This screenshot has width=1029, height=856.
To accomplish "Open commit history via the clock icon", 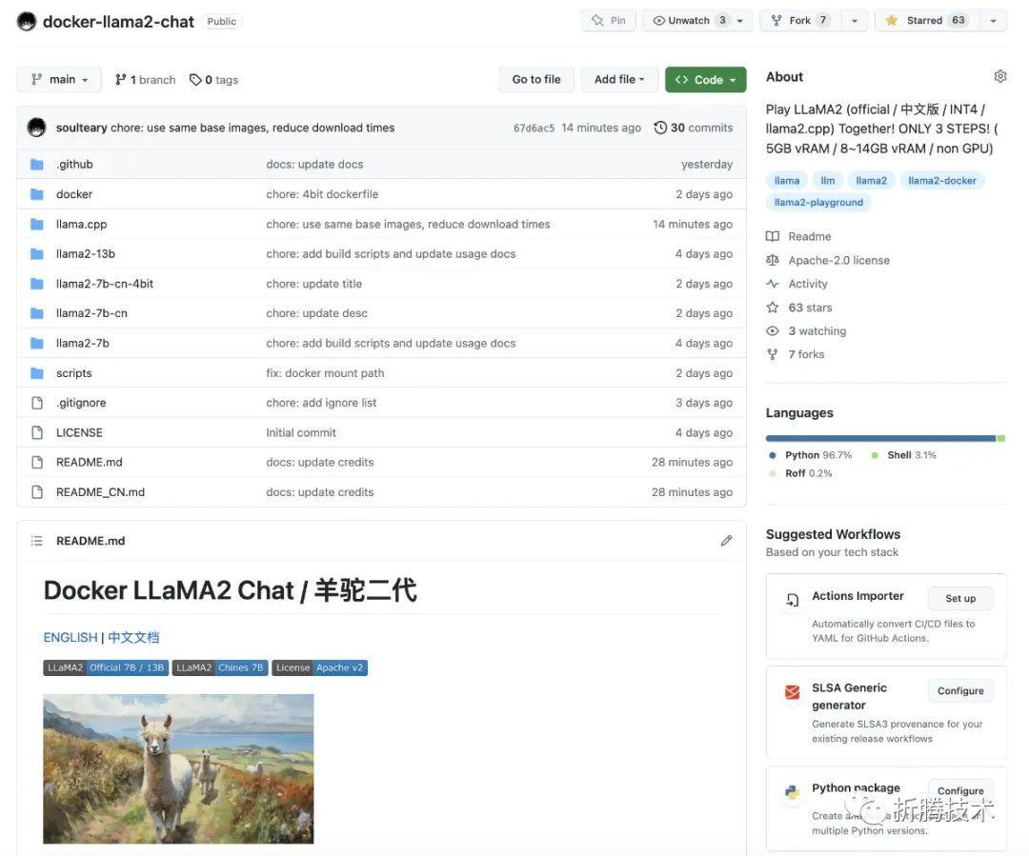I will coord(660,127).
